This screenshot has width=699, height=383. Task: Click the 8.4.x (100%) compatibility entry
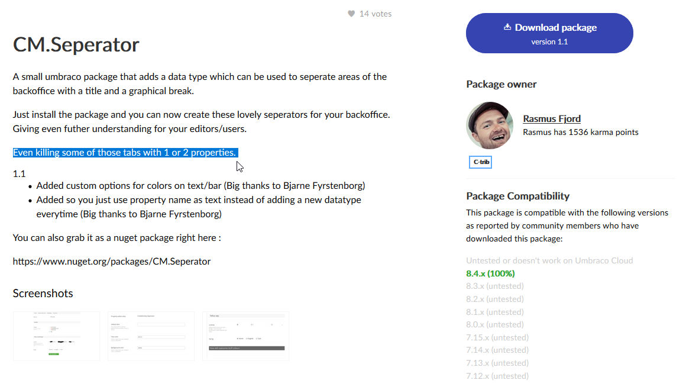pyautogui.click(x=490, y=273)
